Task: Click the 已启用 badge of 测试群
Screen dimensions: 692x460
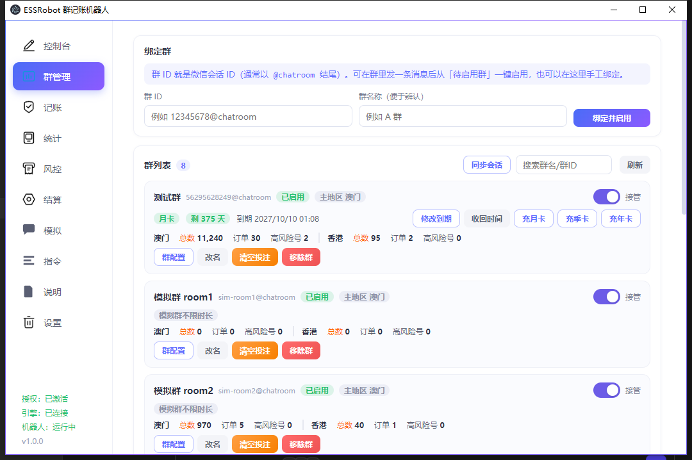Action: (293, 197)
